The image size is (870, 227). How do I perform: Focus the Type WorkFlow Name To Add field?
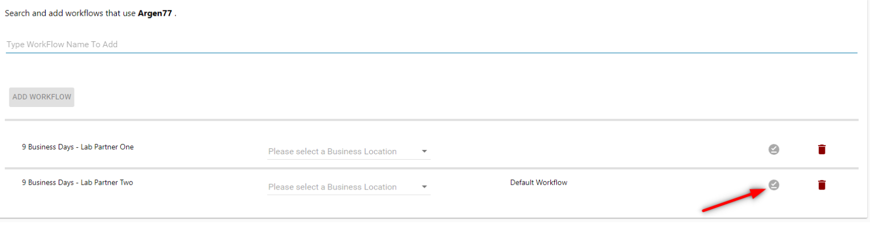(x=431, y=45)
